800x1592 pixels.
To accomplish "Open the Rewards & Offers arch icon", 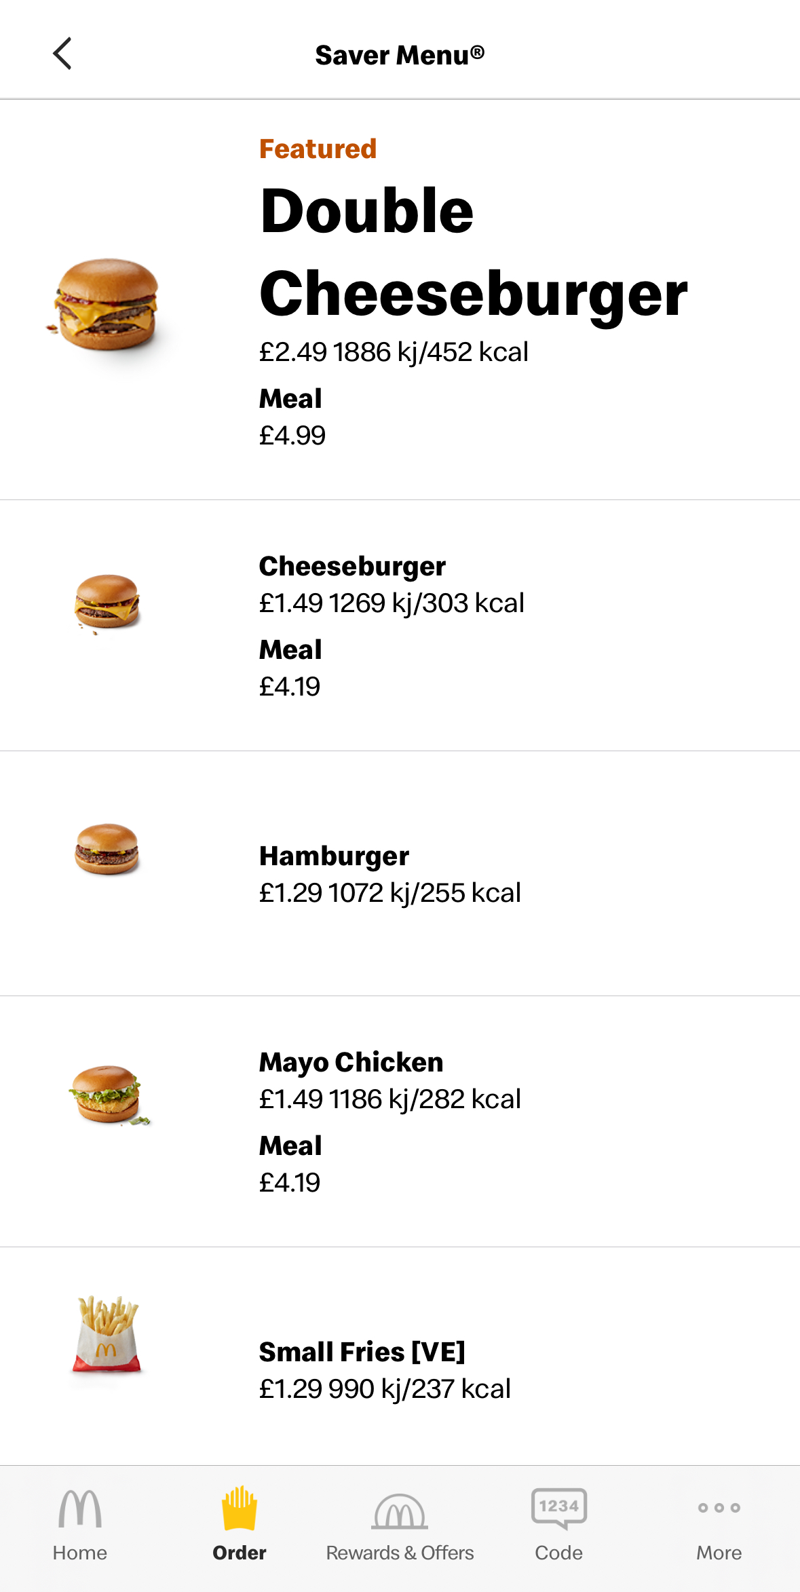I will [400, 1511].
